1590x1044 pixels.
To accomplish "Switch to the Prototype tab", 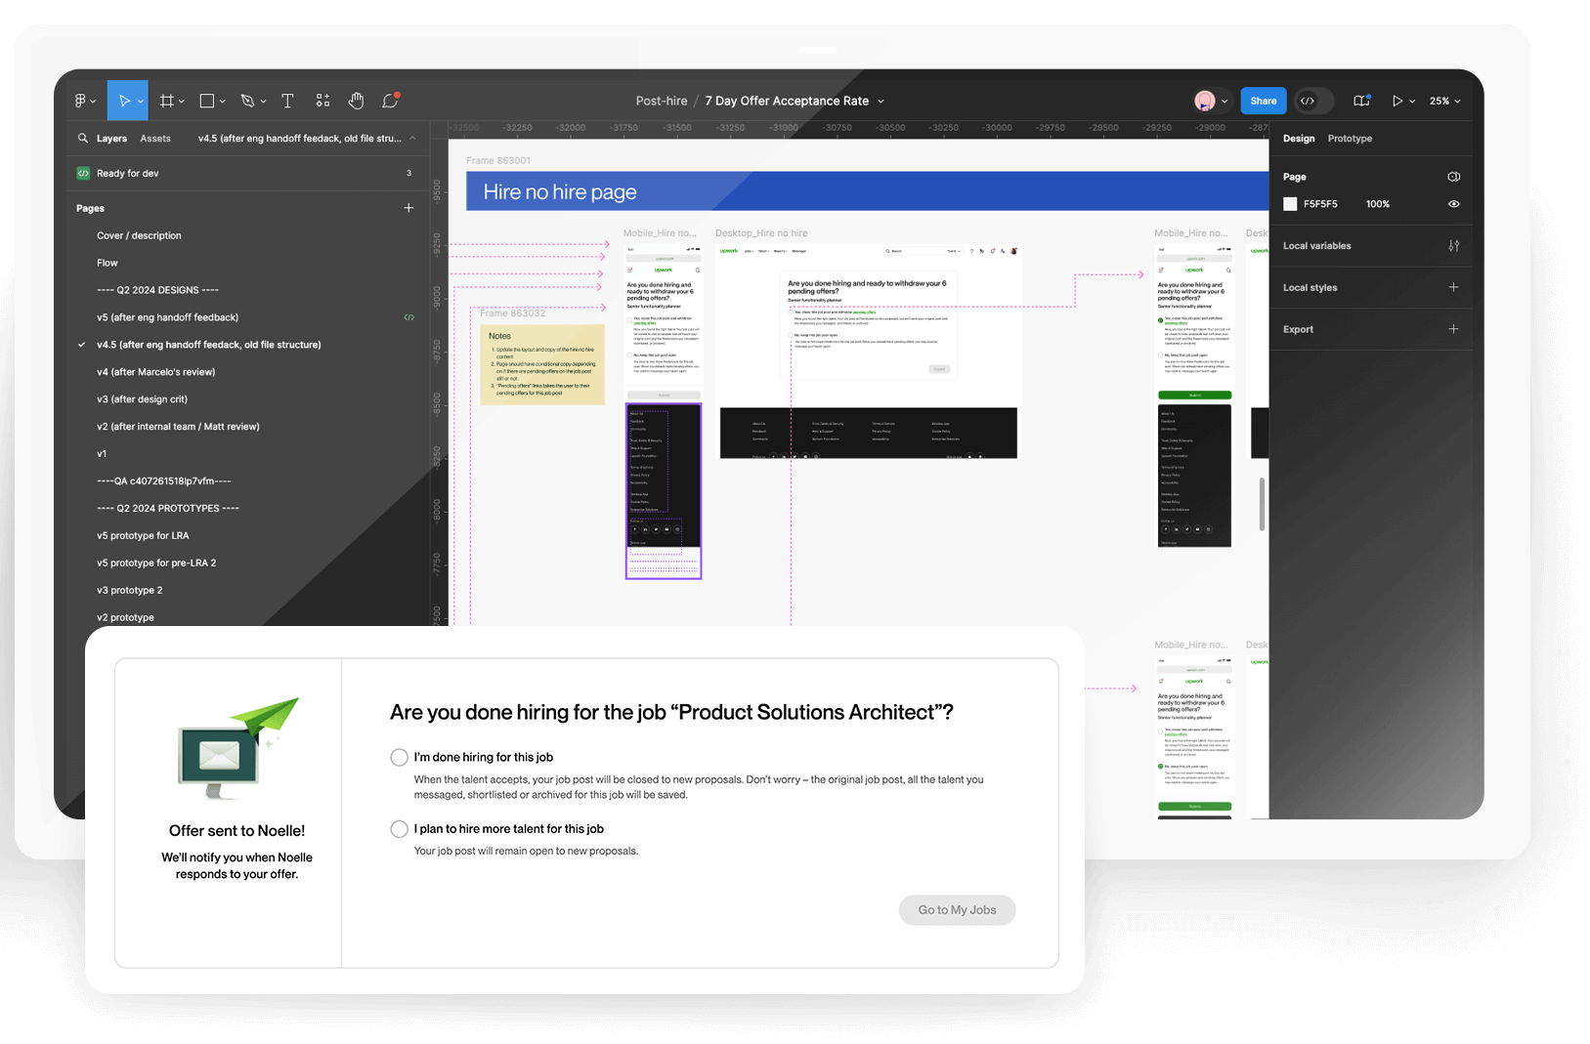I will [x=1349, y=139].
